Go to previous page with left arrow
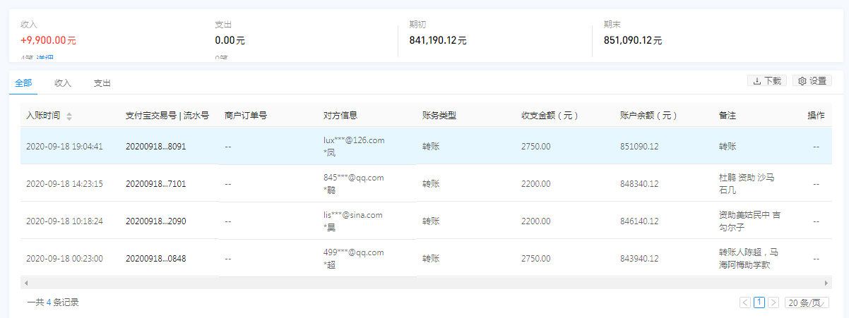 [x=745, y=302]
